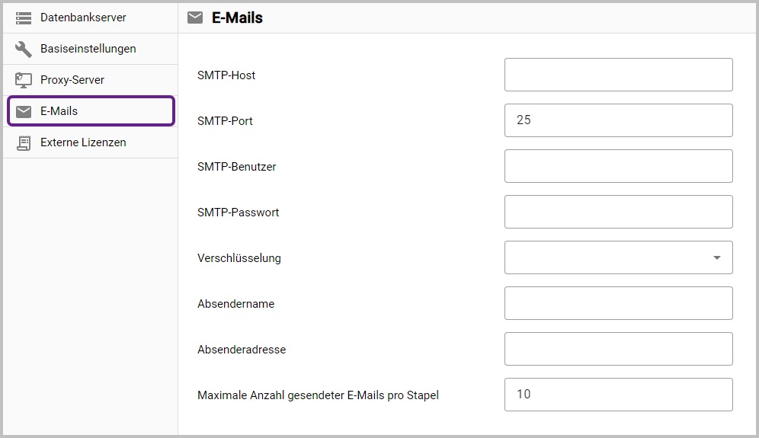This screenshot has height=438, width=759.
Task: Click the Proxy-Server monitor icon
Action: tap(24, 80)
